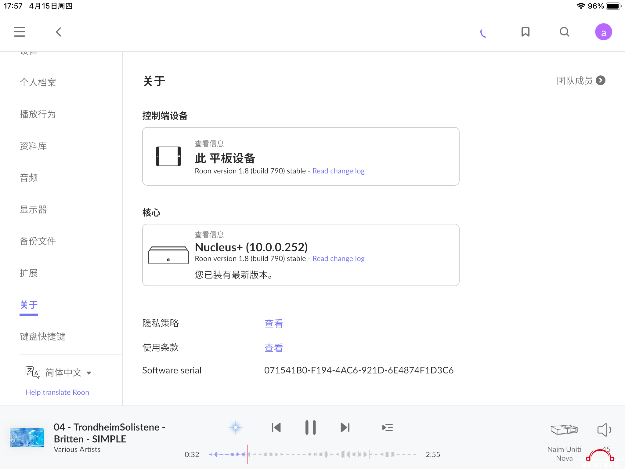The image size is (625, 469).
Task: Open the purple profile avatar
Action: (x=603, y=32)
